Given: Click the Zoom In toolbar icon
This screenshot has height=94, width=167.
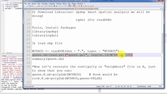Looking at the screenshot, I should (60, 6).
